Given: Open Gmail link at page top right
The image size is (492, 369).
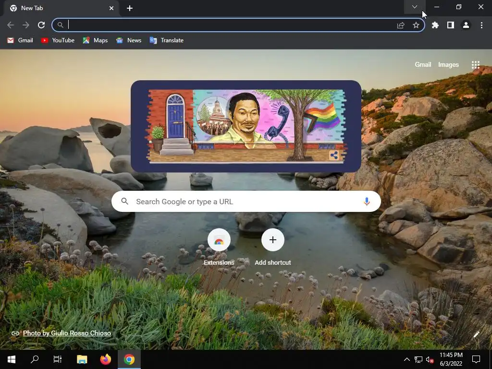Looking at the screenshot, I should point(423,65).
